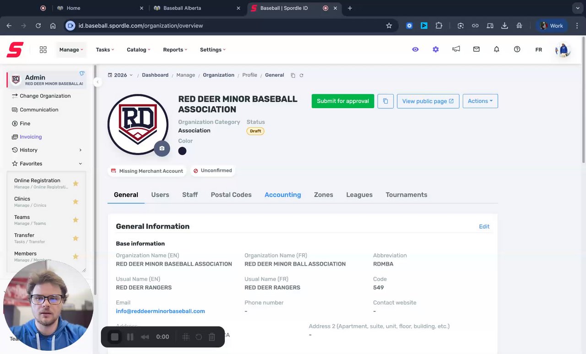Reload the browser page

[38, 26]
